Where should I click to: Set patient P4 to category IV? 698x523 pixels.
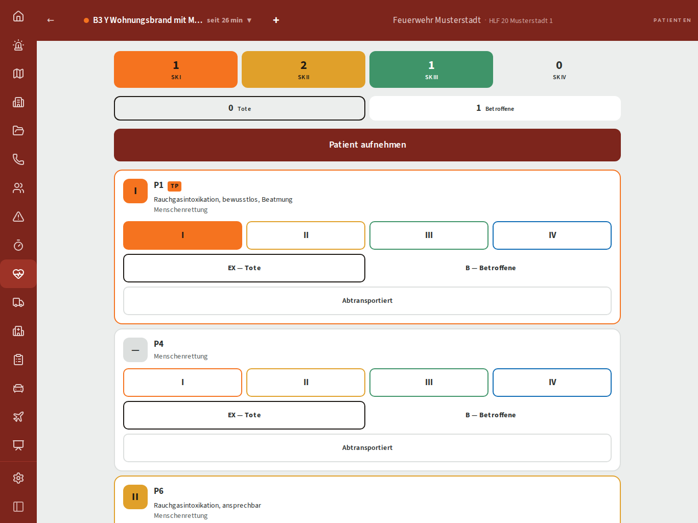(552, 383)
